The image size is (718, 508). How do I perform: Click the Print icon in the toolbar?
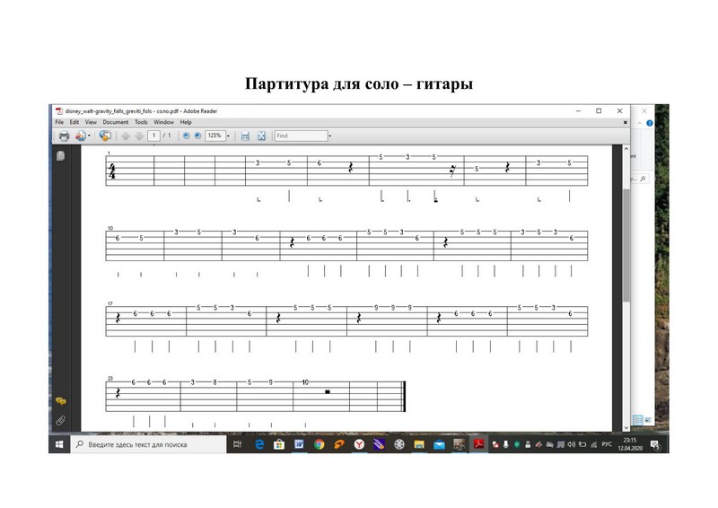64,136
